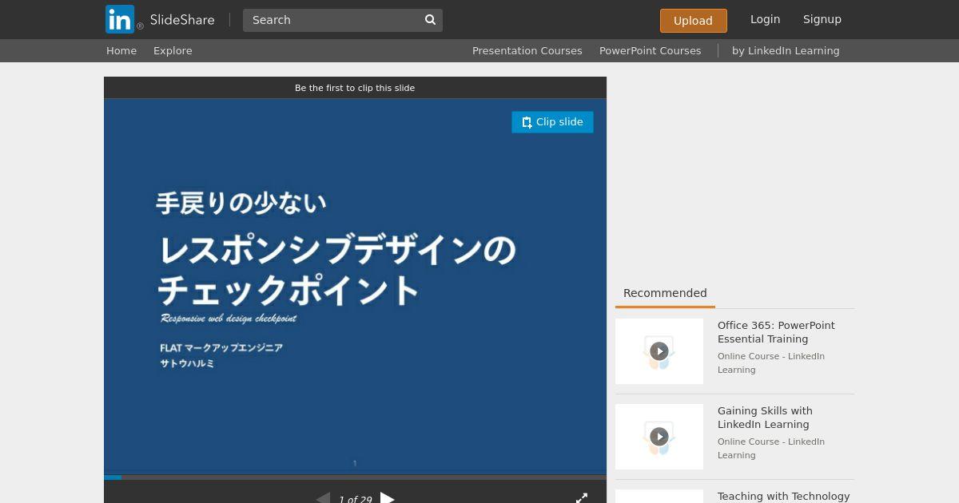Go to Home in navigation bar
Image resolution: width=959 pixels, height=503 pixels.
(121, 50)
